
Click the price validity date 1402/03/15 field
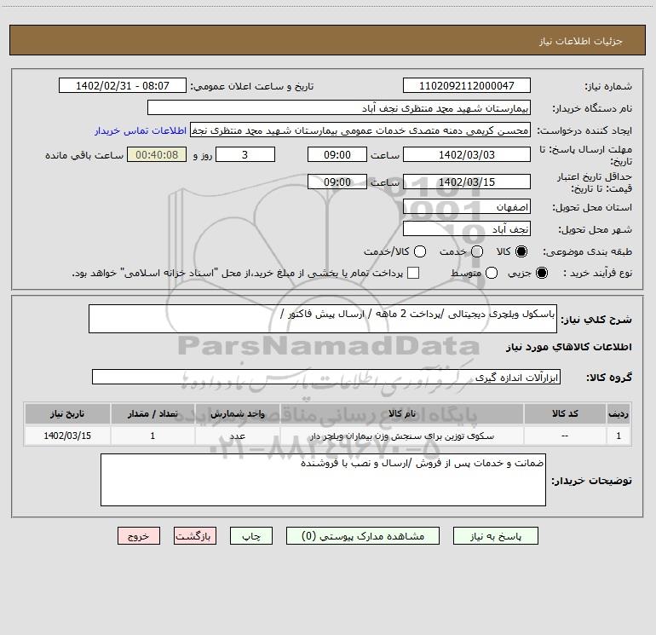[x=467, y=182]
